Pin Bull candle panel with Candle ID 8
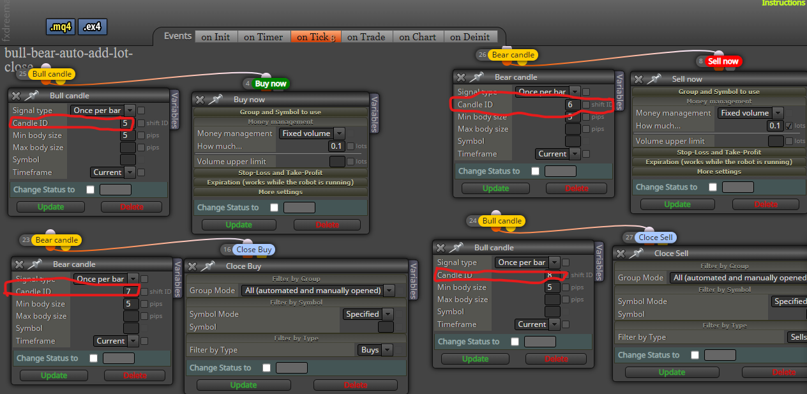The height and width of the screenshot is (394, 807). (x=456, y=248)
